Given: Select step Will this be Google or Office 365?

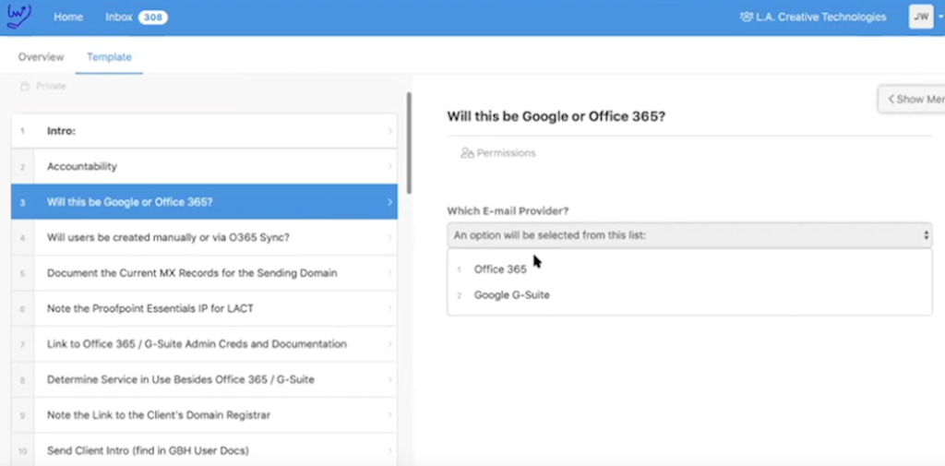Looking at the screenshot, I should coord(204,202).
